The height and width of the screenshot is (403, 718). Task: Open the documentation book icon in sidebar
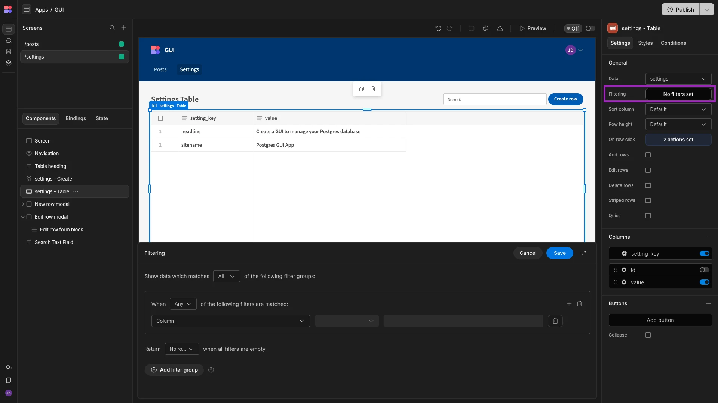tap(9, 381)
